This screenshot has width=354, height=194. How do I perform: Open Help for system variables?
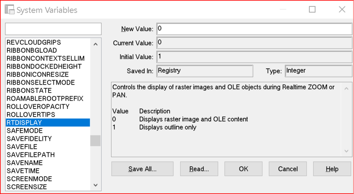tap(332, 169)
